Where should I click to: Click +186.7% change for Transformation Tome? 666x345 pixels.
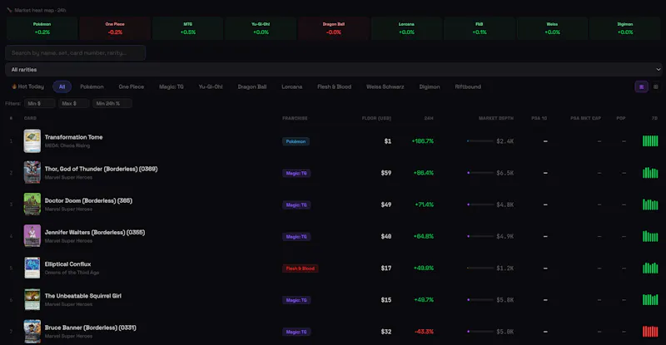coord(423,140)
